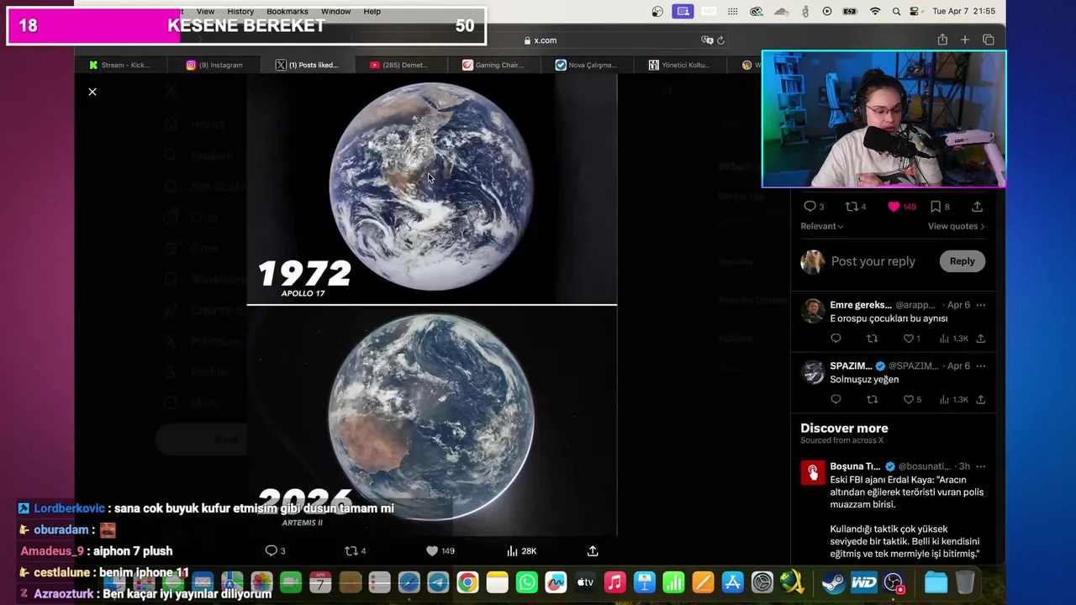The width and height of the screenshot is (1076, 605).
Task: Switch to the Stream - Kick tab
Action: click(x=119, y=65)
